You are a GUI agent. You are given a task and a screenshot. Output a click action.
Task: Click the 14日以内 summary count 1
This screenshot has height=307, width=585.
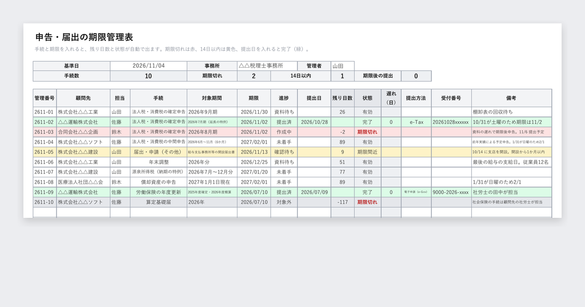343,76
